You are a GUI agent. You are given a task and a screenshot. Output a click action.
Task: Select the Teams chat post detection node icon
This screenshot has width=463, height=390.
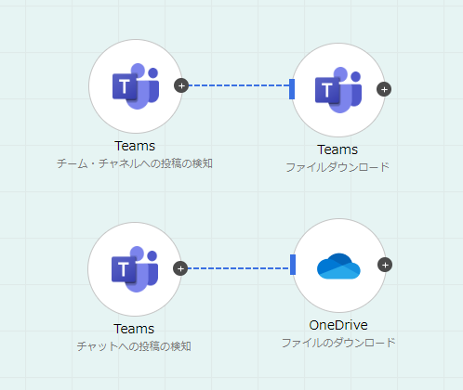pos(135,269)
